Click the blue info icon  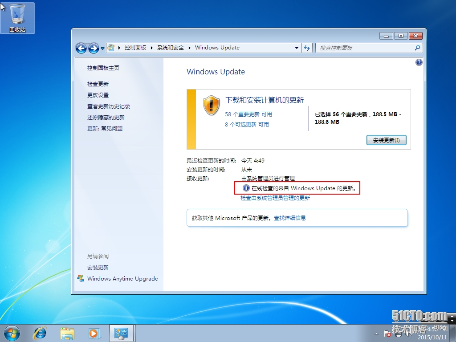[x=246, y=188]
